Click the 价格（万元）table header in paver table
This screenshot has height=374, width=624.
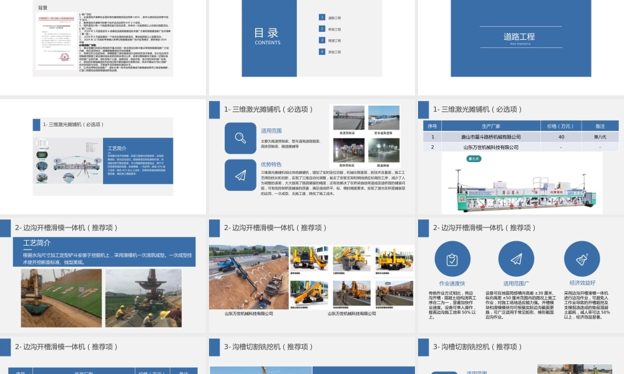coord(561,126)
